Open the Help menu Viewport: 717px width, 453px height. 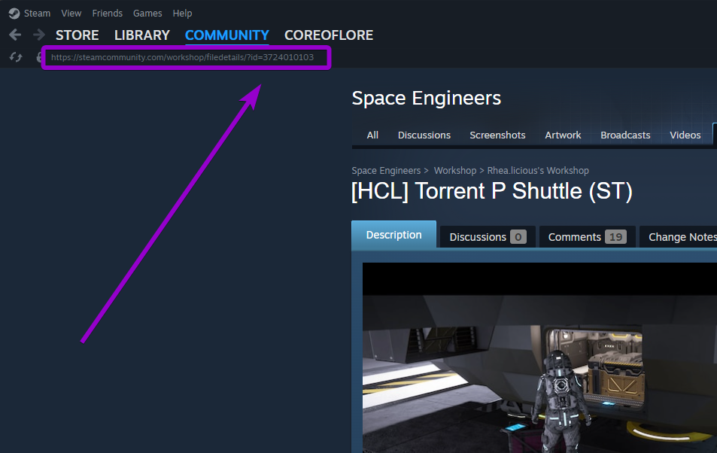click(182, 14)
